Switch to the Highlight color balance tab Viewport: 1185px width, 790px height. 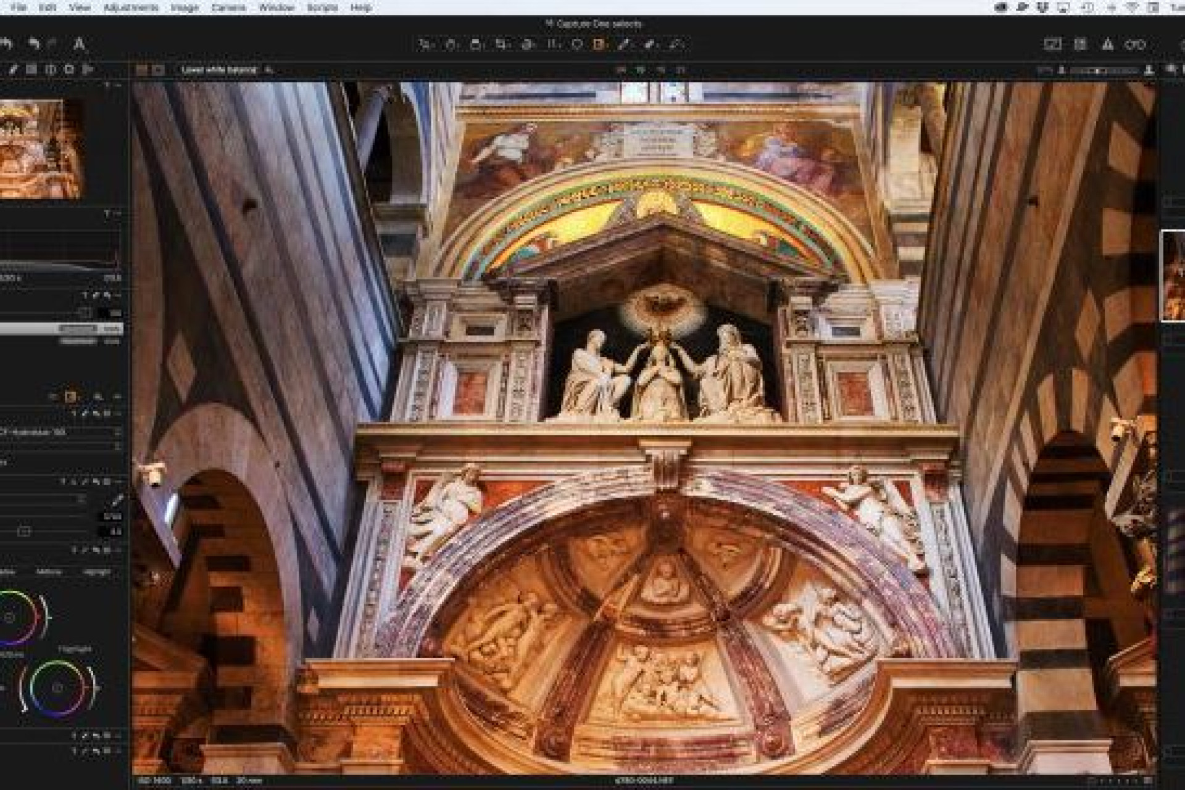(x=96, y=572)
